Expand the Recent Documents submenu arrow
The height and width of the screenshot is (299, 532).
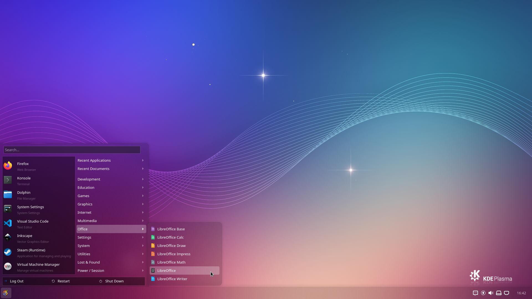pos(143,169)
